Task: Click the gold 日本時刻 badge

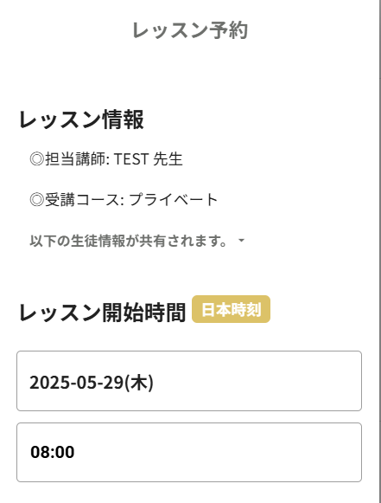Action: click(x=231, y=309)
